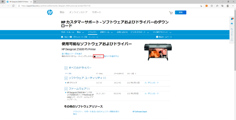
Task: Click the print icon in side panel
Action: tap(232, 24)
